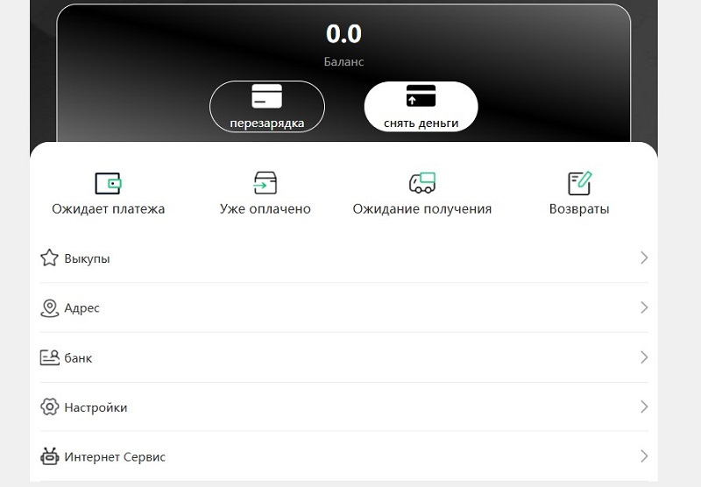The height and width of the screenshot is (487, 701).
Task: Click the location pin icon for Адрес
Action: (49, 307)
